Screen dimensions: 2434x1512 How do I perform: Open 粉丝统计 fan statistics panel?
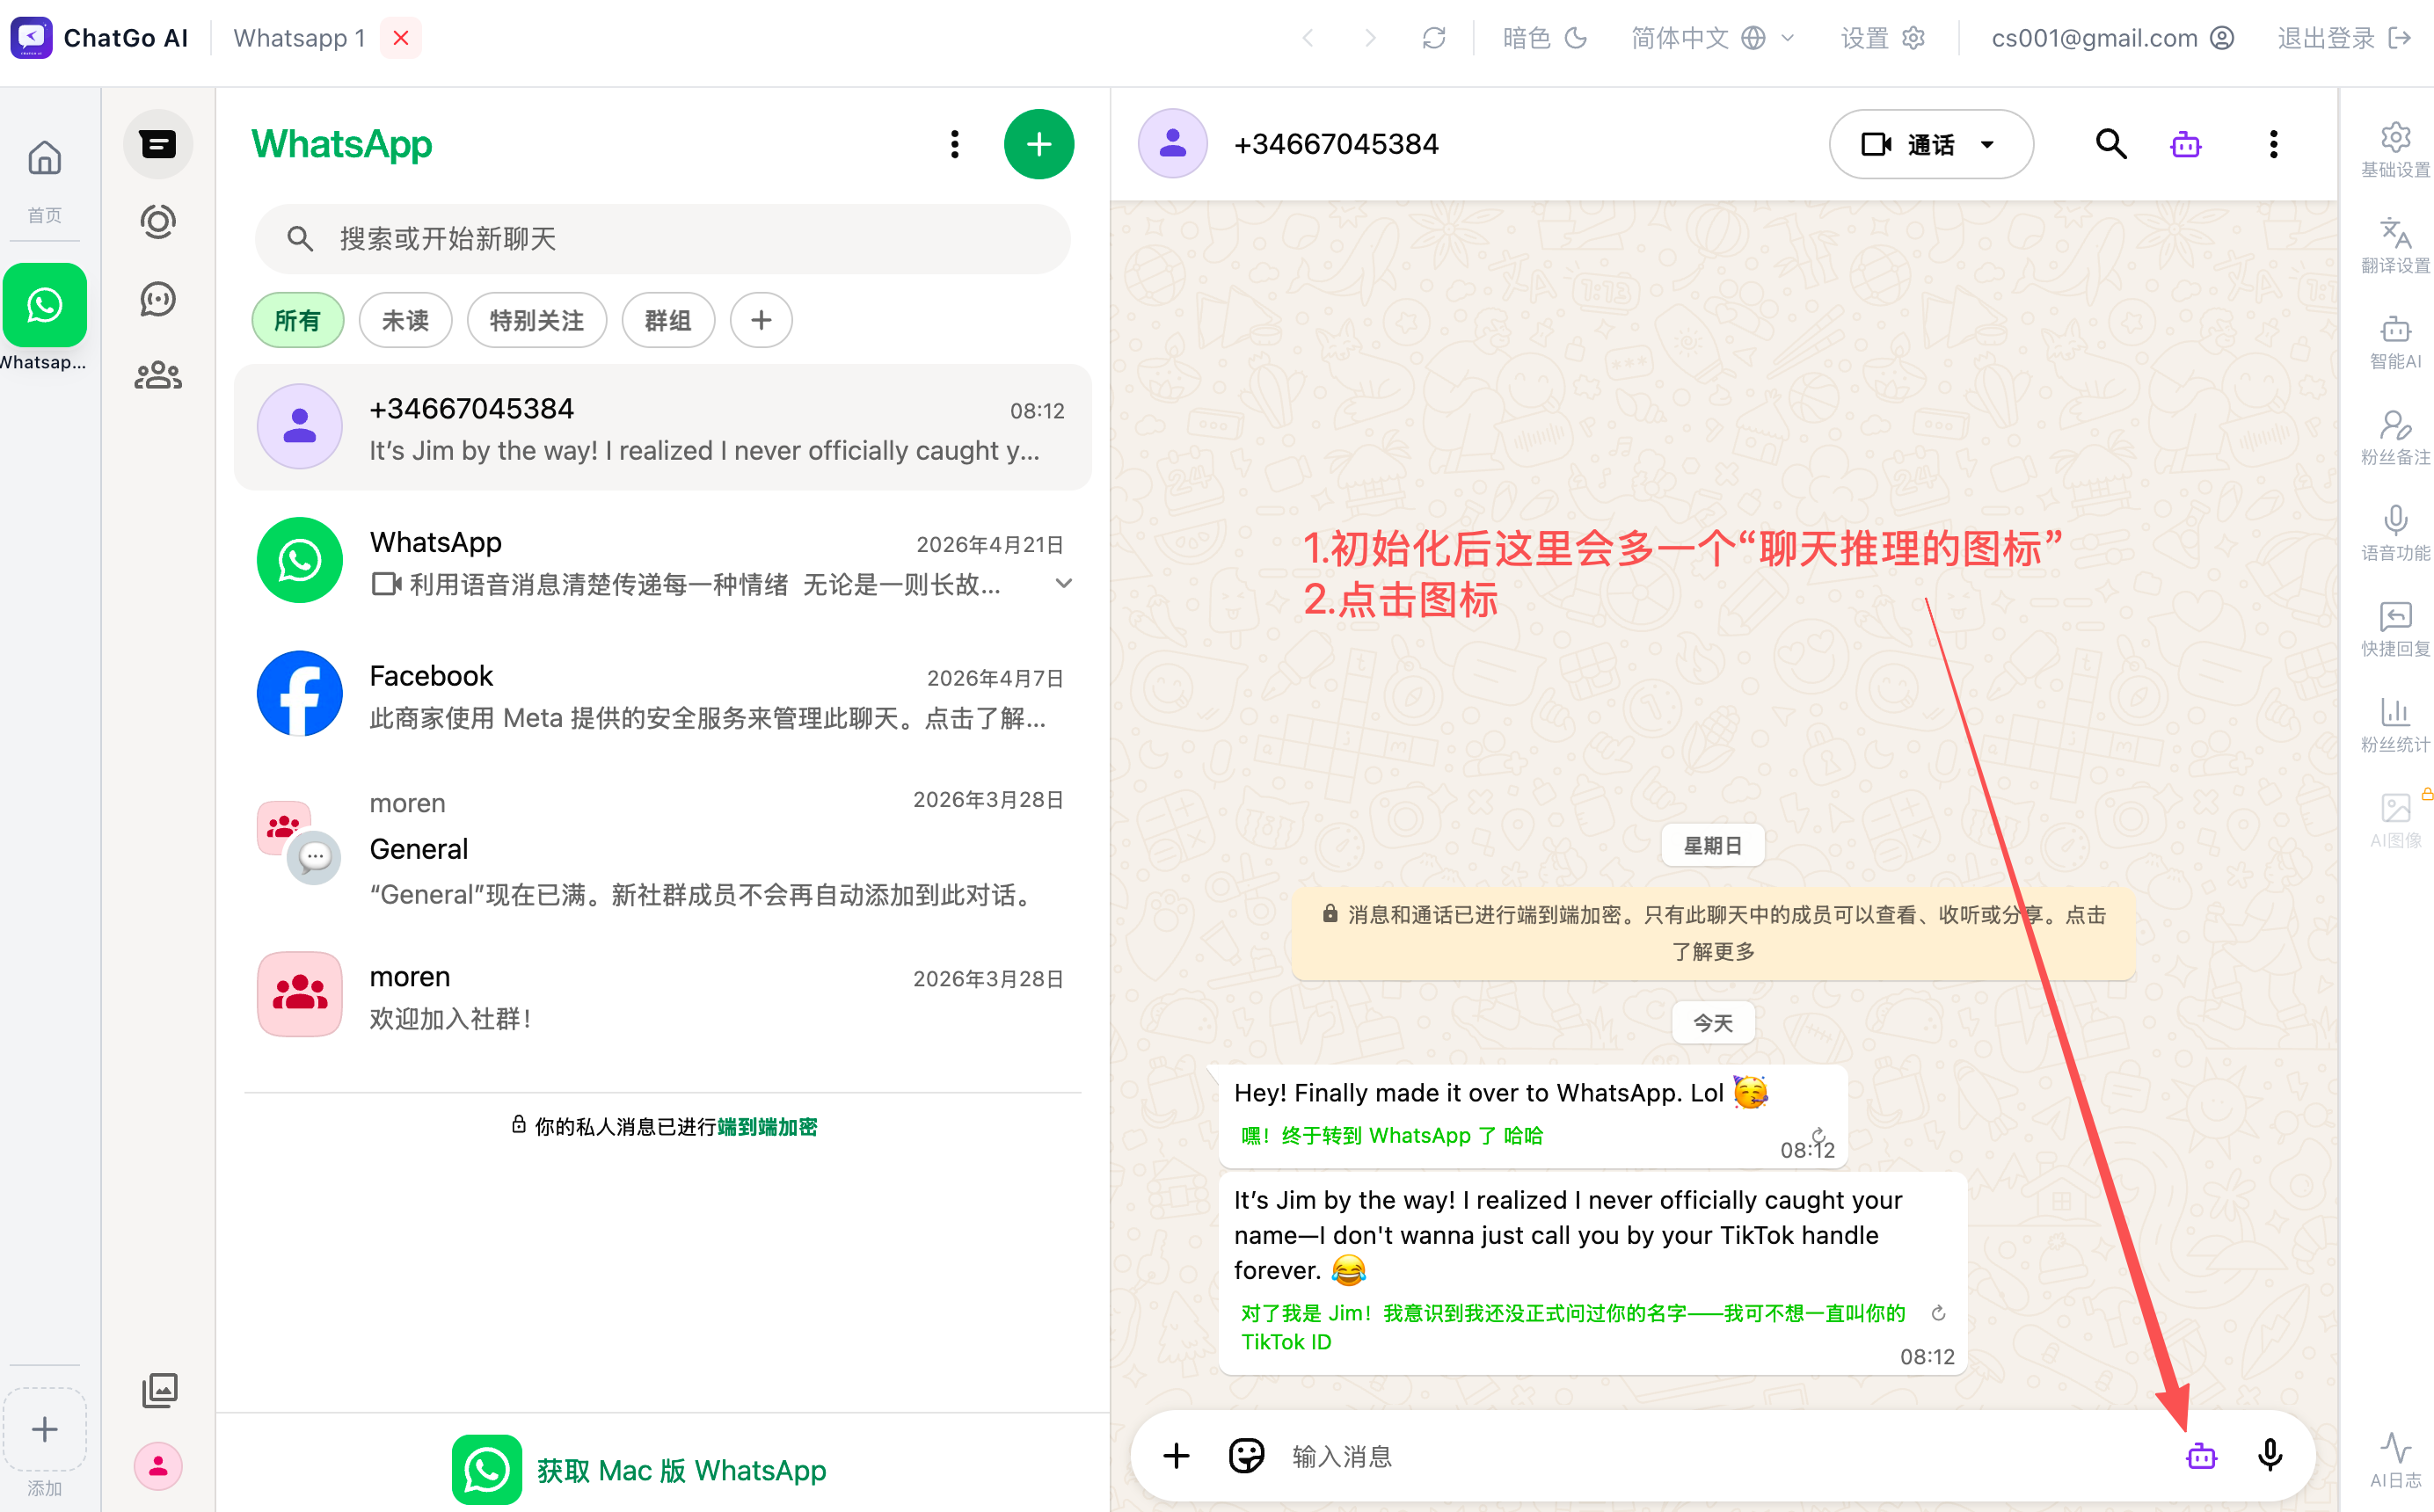[2395, 725]
